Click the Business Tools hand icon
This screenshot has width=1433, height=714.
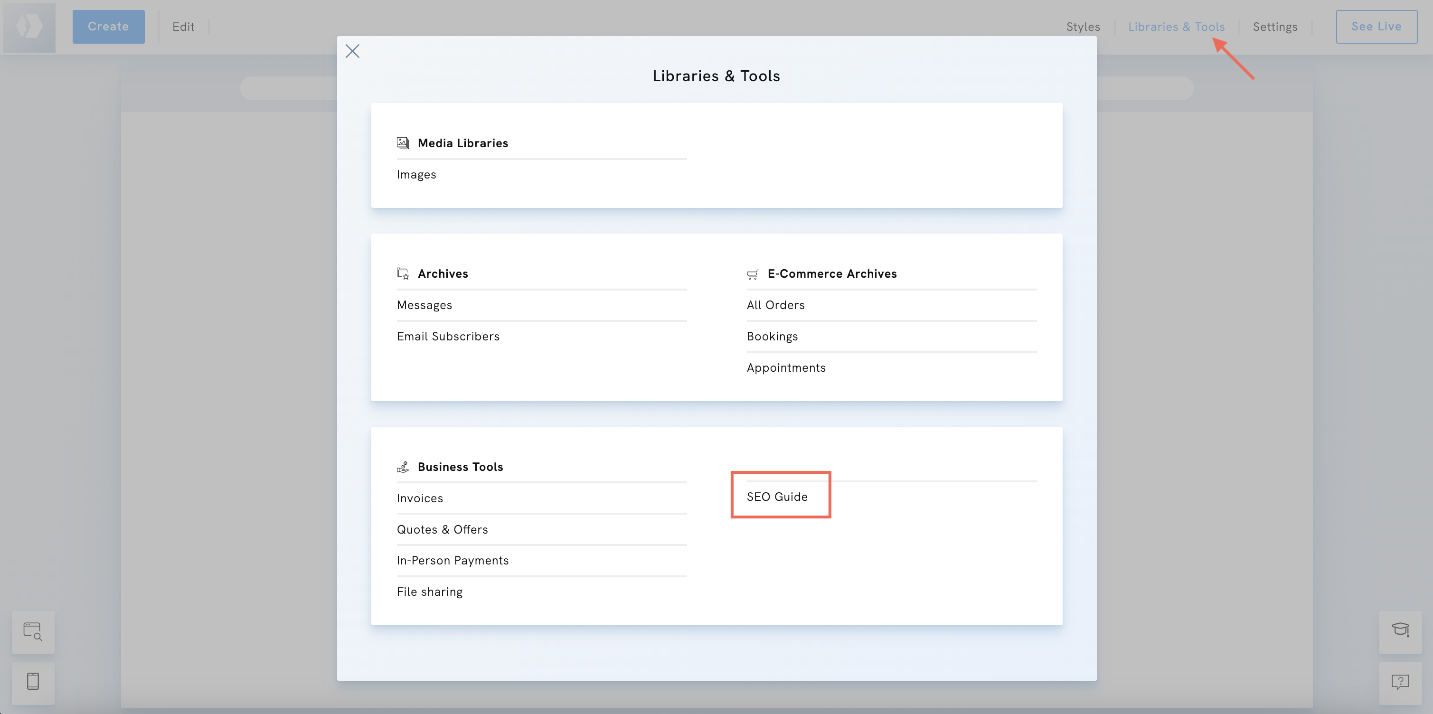403,467
